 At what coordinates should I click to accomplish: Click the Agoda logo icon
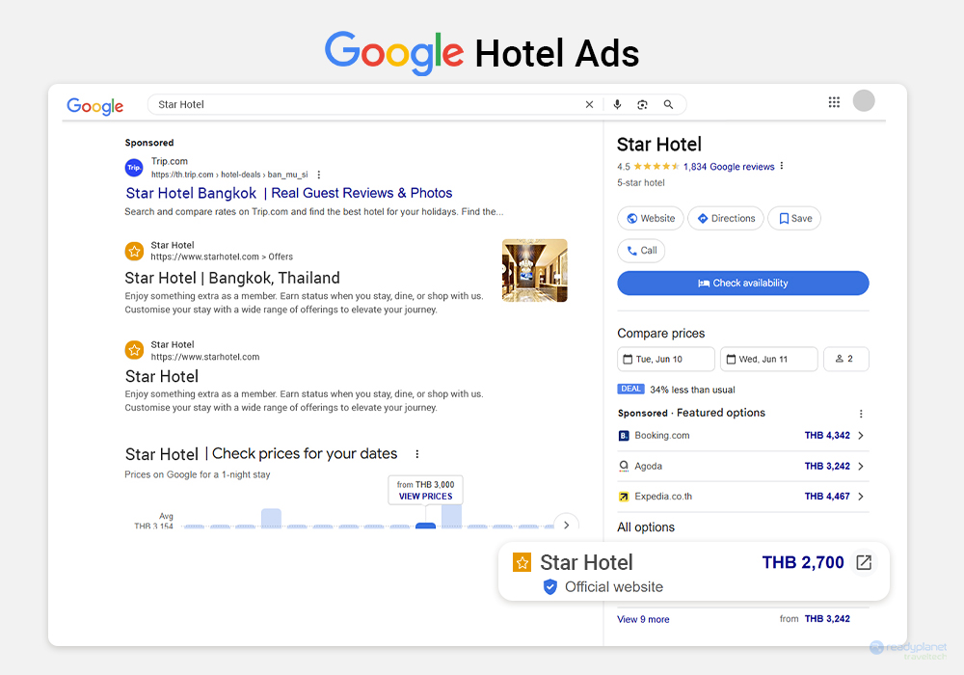624,466
